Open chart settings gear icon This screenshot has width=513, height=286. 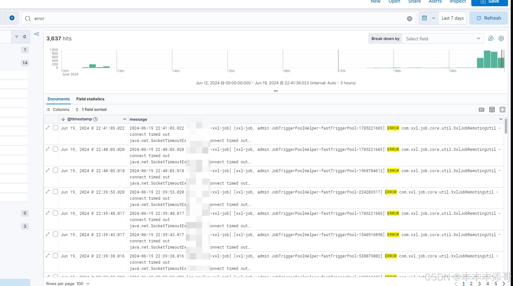pos(501,38)
